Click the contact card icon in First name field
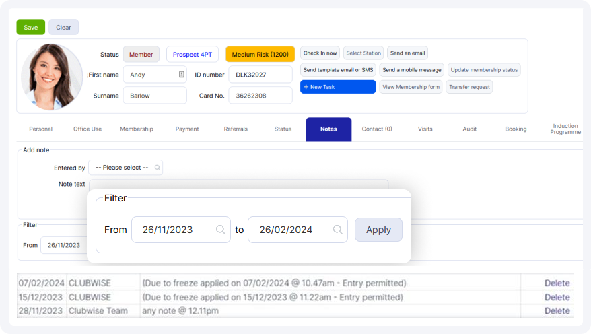 click(181, 75)
